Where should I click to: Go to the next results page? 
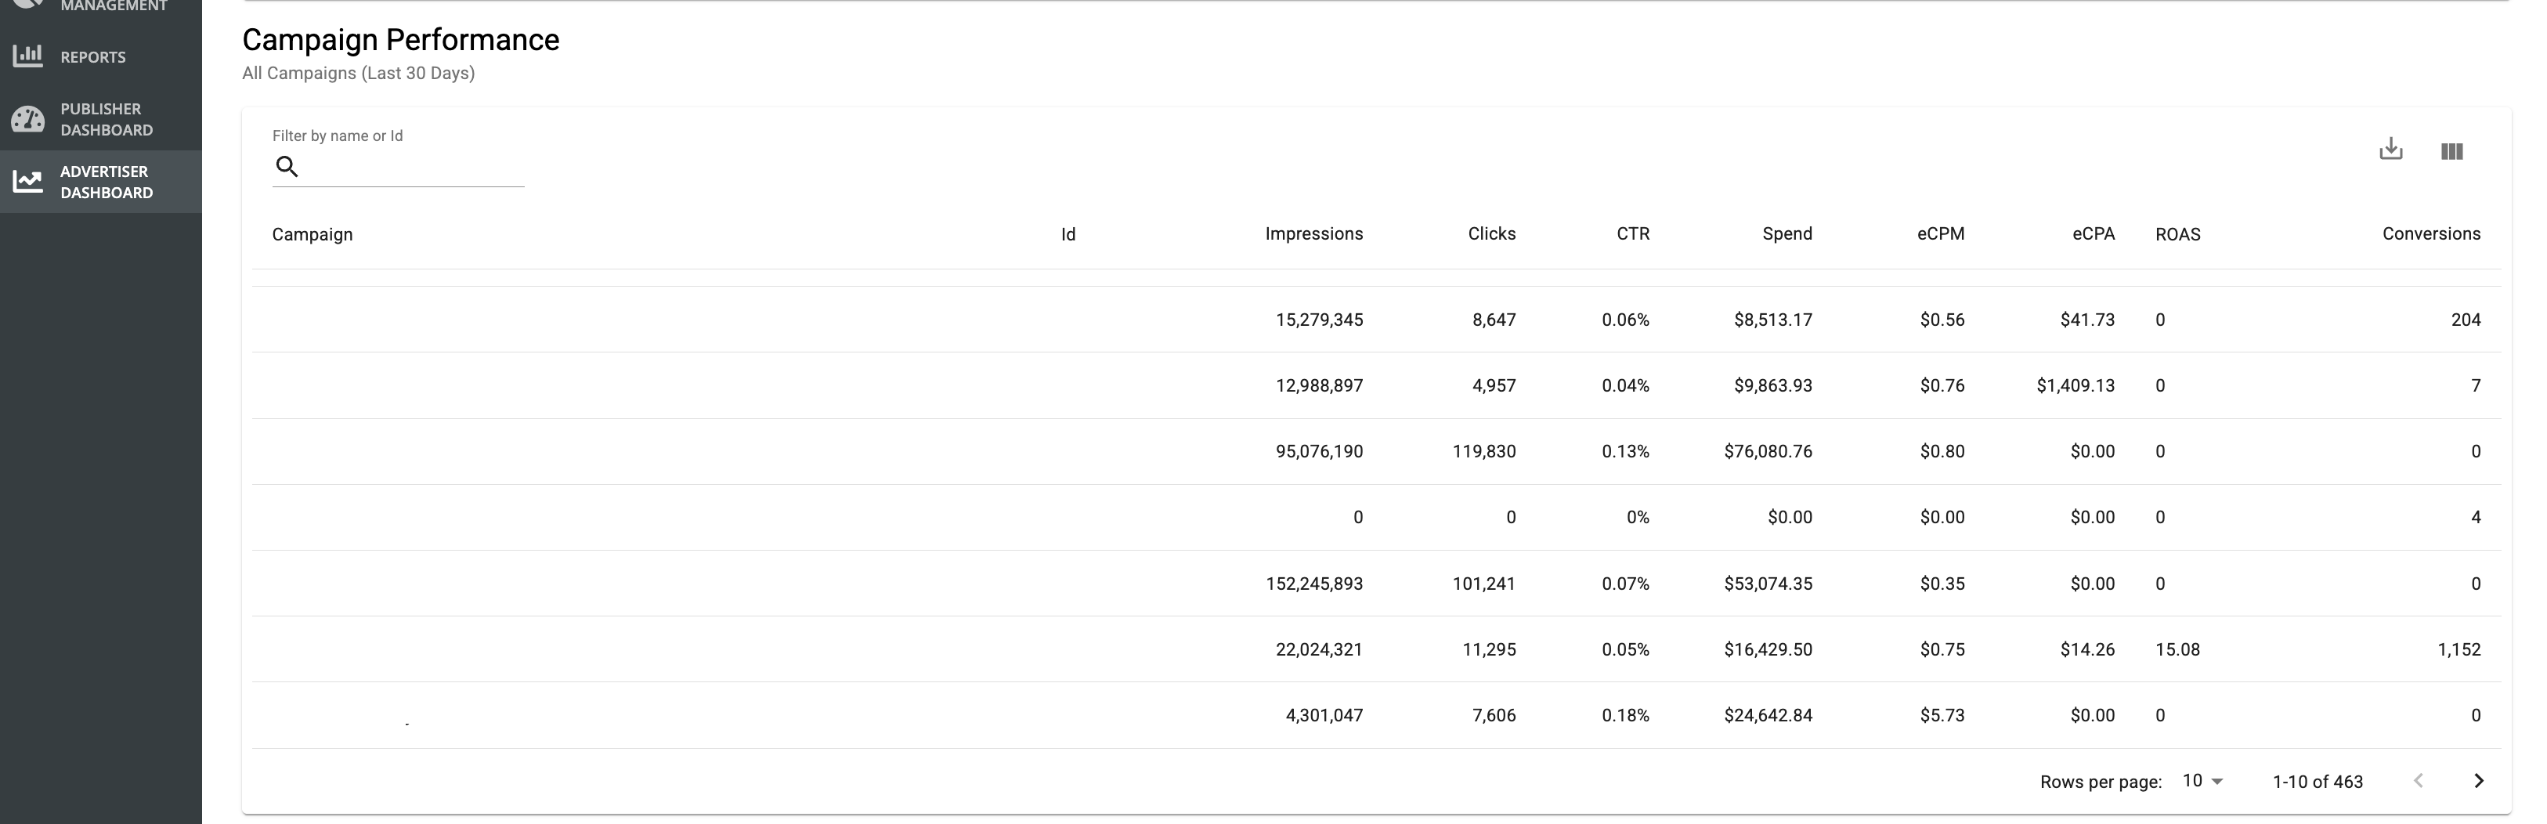click(2479, 780)
